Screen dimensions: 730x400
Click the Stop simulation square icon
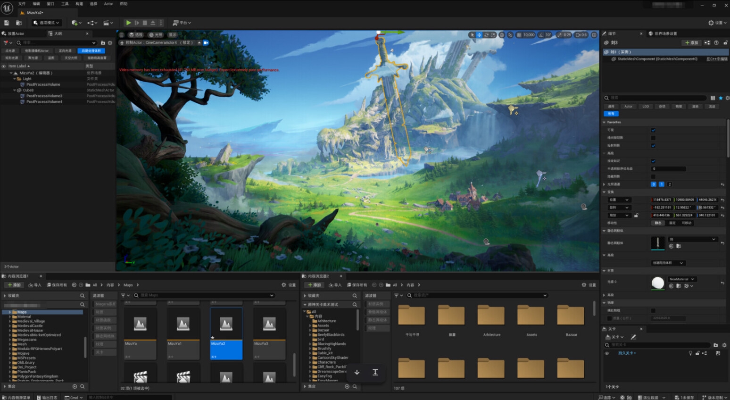(x=145, y=23)
